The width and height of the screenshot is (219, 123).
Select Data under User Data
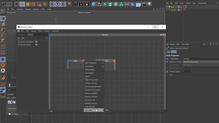pyautogui.click(x=107, y=110)
